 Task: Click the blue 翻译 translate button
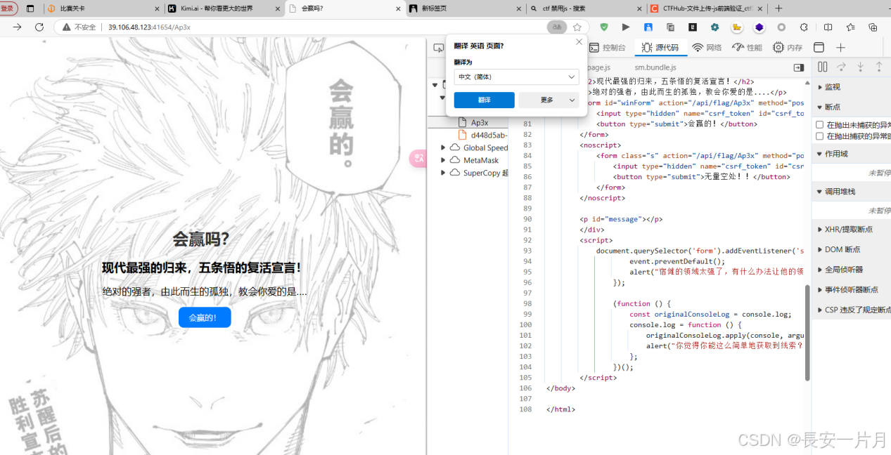pos(484,100)
